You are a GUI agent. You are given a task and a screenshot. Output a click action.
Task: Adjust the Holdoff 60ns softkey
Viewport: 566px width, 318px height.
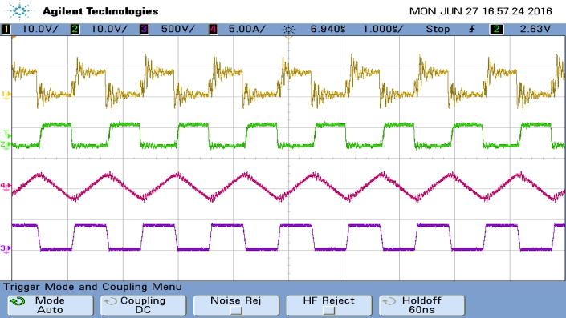[421, 305]
